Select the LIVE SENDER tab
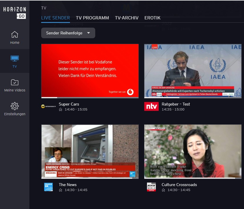This screenshot has width=244, height=209. point(56,18)
